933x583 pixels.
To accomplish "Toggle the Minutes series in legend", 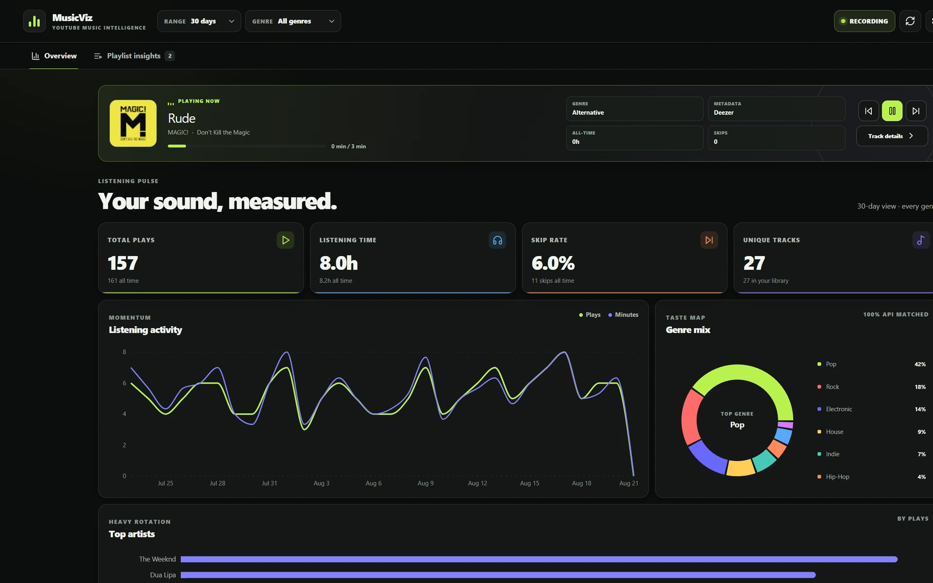I will click(623, 315).
